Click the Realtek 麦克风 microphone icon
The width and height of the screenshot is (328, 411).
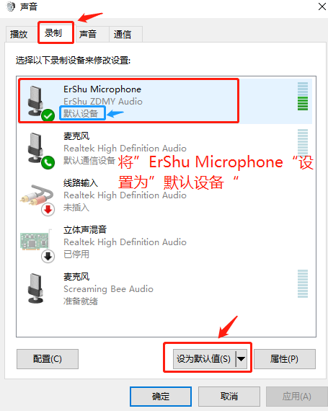(35, 148)
